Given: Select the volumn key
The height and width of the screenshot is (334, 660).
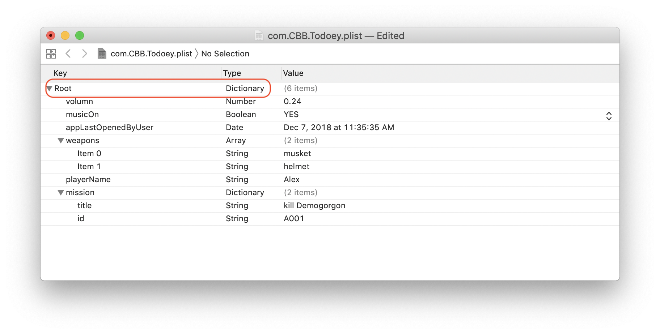Looking at the screenshot, I should [79, 101].
